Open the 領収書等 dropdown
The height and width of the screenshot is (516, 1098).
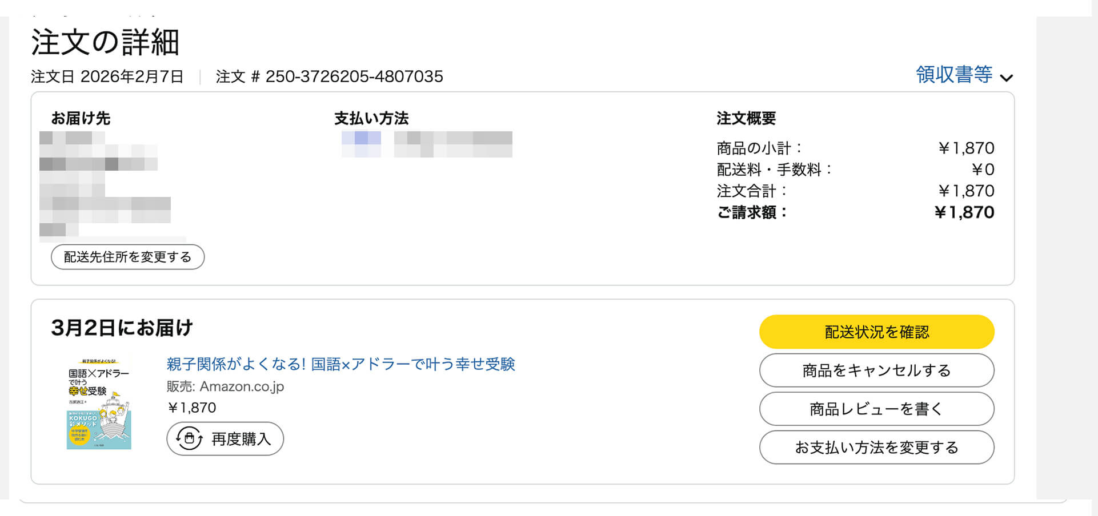tap(953, 75)
